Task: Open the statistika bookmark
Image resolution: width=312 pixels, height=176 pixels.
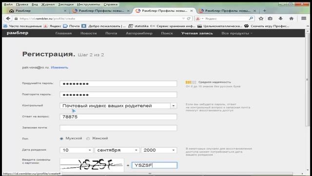Action: pyautogui.click(x=138, y=26)
